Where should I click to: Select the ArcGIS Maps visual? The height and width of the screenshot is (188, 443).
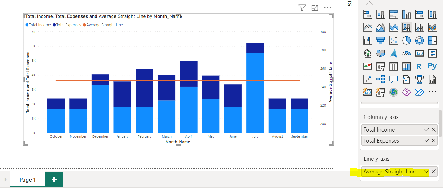(x=393, y=92)
